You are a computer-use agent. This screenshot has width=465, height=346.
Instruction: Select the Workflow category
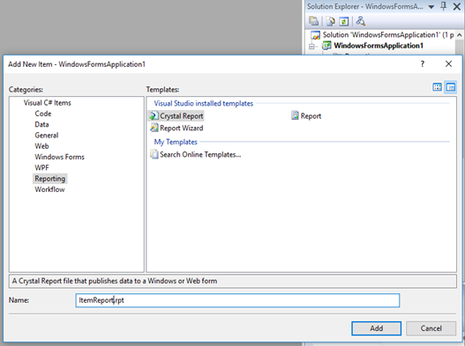coord(49,189)
